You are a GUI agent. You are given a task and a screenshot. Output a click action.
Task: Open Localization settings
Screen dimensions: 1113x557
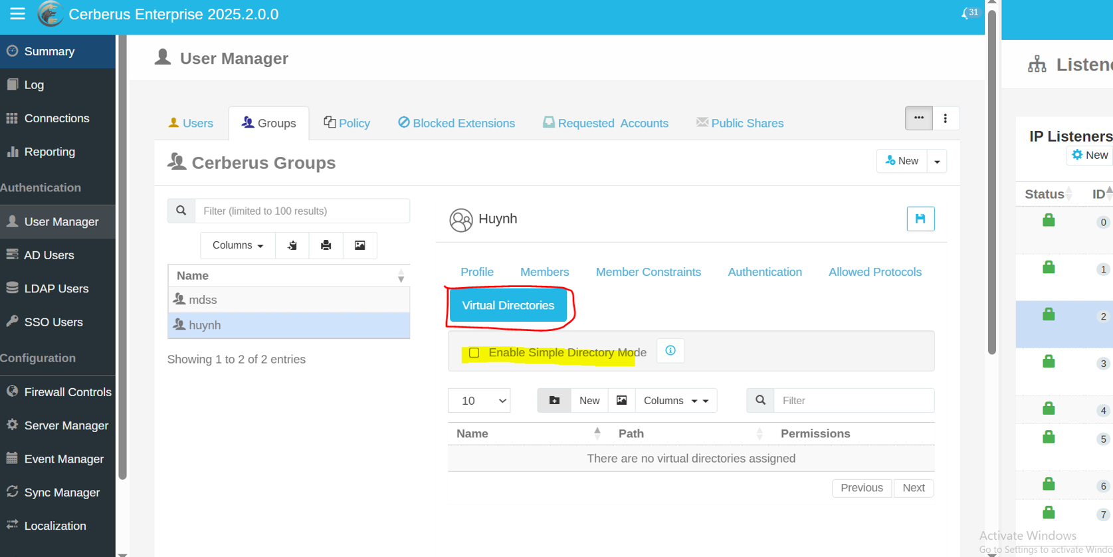click(x=58, y=526)
